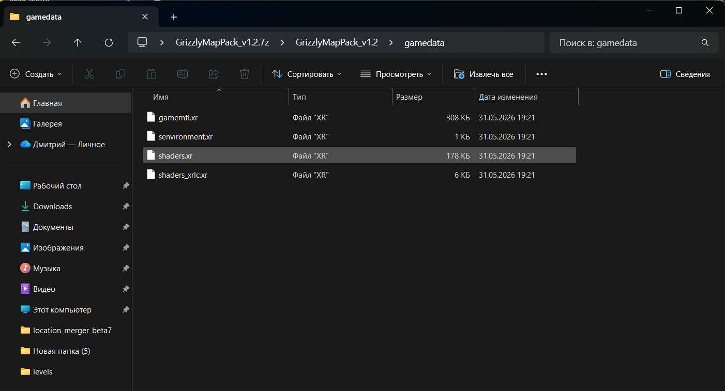
Task: Open the Создать dropdown menu
Action: (36, 74)
